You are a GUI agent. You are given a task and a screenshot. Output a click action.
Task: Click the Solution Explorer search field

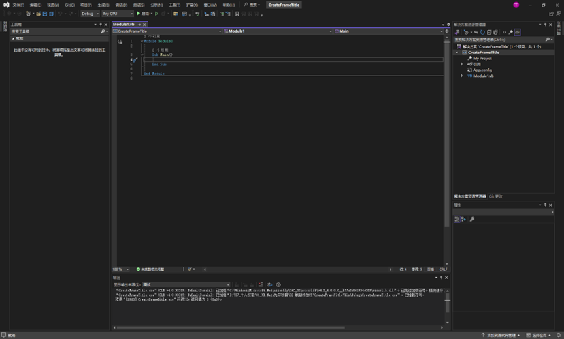[499, 40]
